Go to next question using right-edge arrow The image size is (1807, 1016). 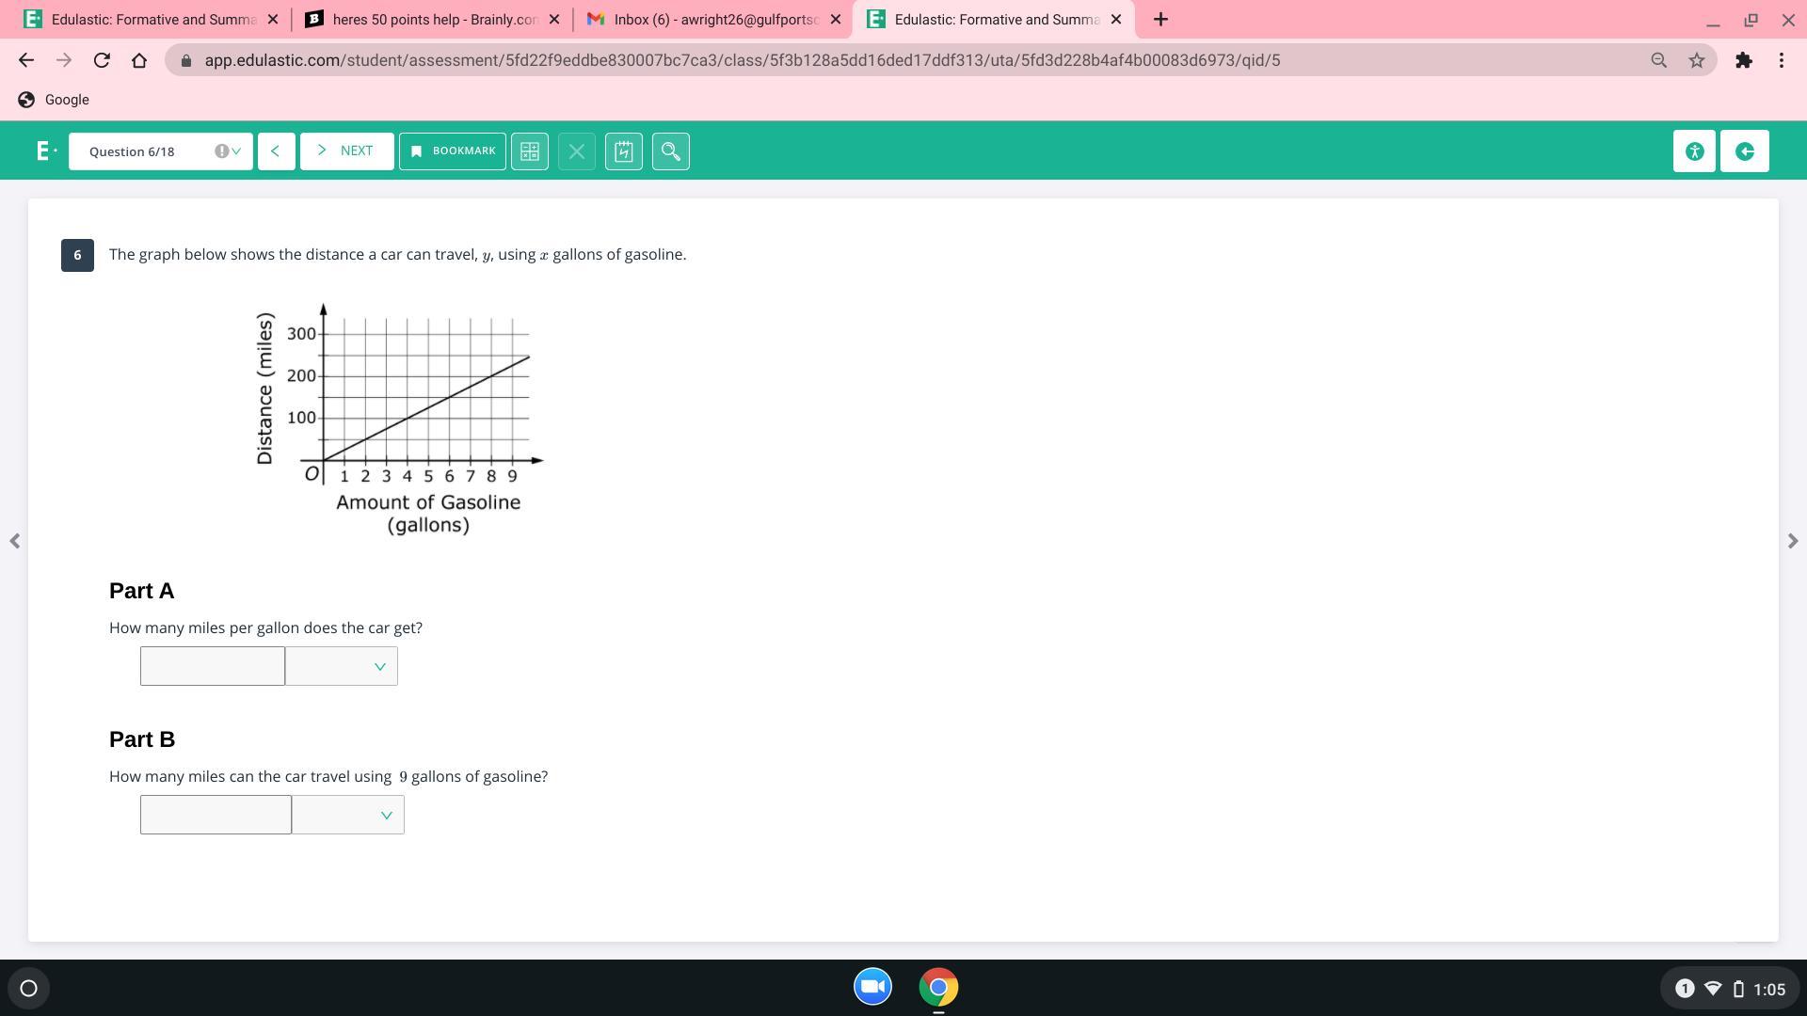pos(1792,541)
